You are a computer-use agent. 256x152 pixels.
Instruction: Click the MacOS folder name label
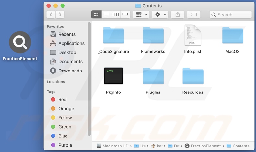pos(232,52)
